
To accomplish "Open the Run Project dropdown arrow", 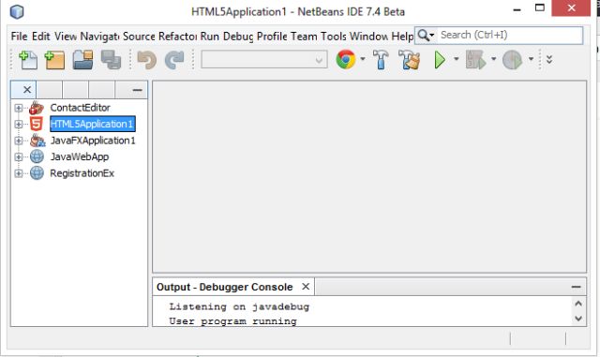I will pos(457,59).
